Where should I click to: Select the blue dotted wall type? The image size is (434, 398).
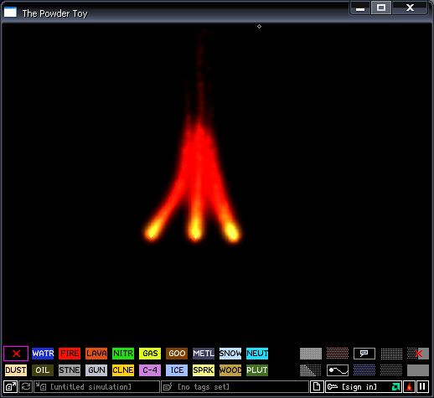click(364, 370)
